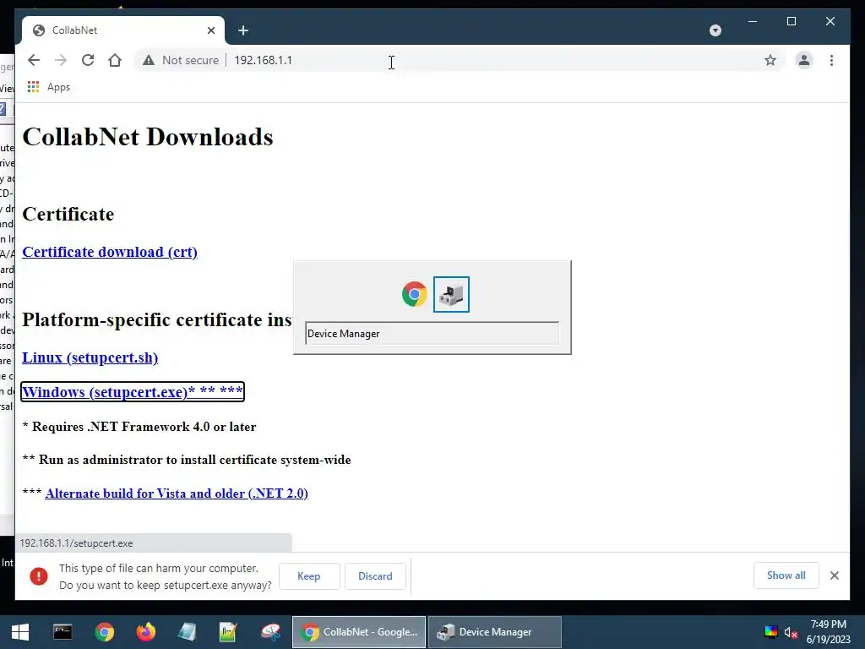Download the Linux (setupcert.sh) script
Image resolution: width=865 pixels, height=649 pixels.
pos(90,357)
